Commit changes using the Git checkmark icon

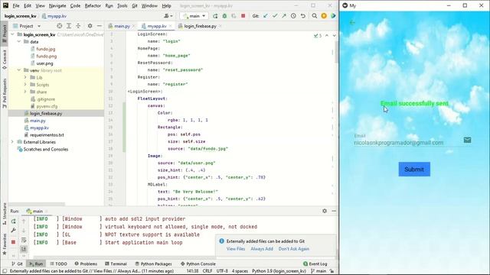point(275,16)
